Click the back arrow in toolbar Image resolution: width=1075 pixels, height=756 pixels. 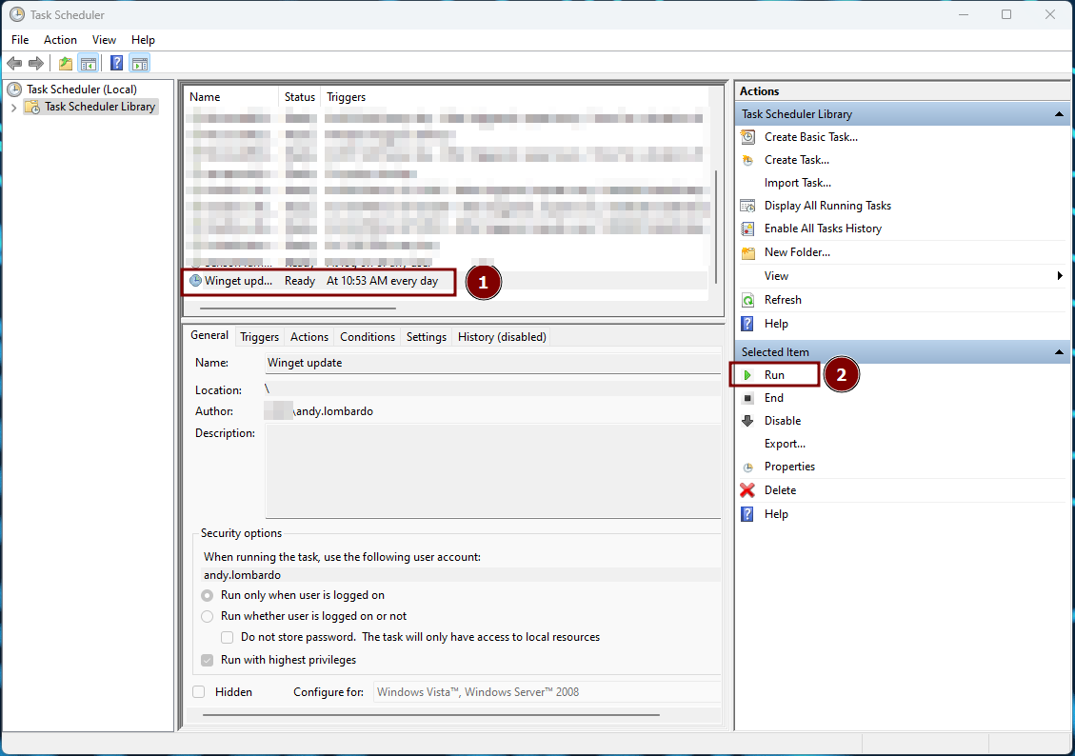[x=14, y=64]
